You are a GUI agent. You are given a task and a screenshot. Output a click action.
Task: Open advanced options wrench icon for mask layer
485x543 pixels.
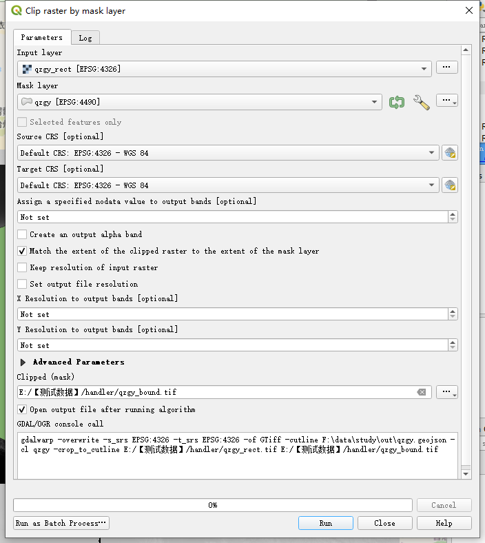[422, 102]
